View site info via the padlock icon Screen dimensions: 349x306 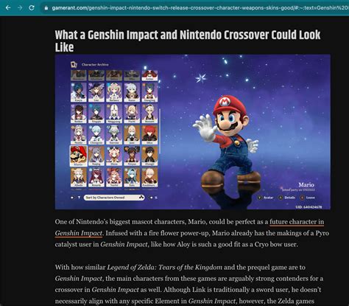(46, 8)
